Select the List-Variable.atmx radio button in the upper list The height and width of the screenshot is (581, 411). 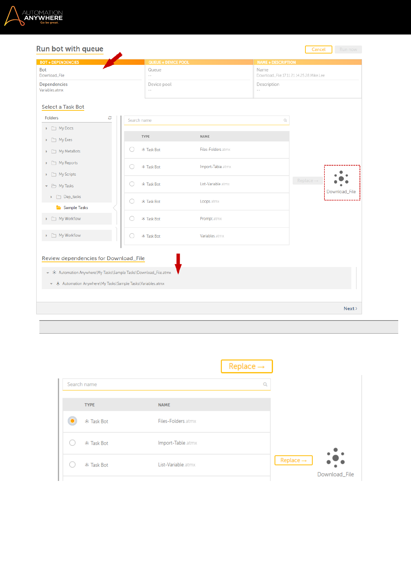[x=132, y=184]
